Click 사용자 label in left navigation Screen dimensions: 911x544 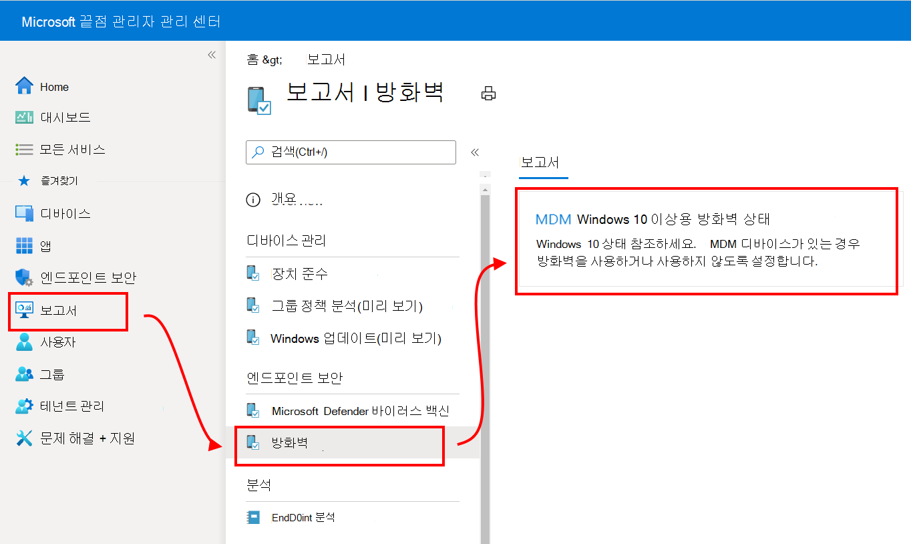pyautogui.click(x=58, y=342)
